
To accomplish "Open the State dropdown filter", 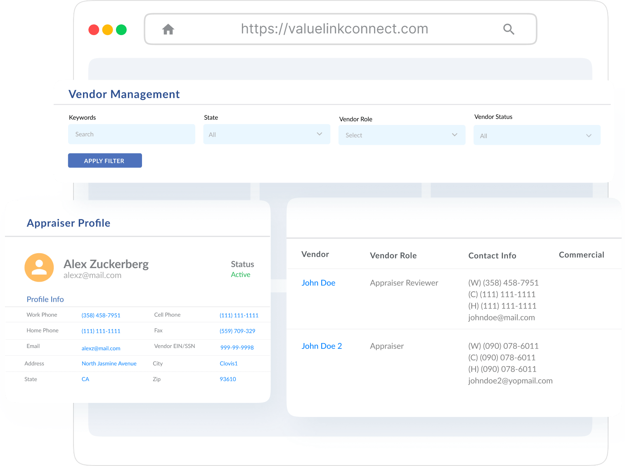I will click(x=266, y=134).
